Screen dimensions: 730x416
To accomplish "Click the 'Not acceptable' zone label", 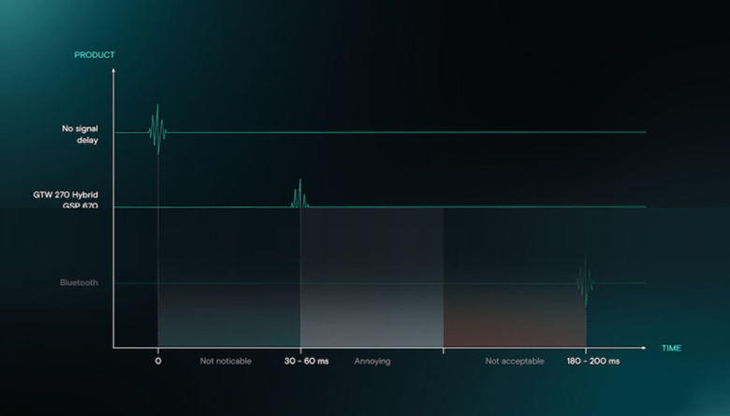I will coord(515,361).
